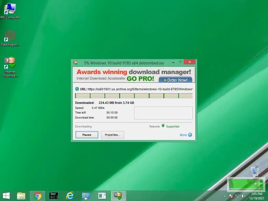Switch to Google Chrome in taskbar
Image resolution: width=268 pixels, height=201 pixels.
[37, 196]
